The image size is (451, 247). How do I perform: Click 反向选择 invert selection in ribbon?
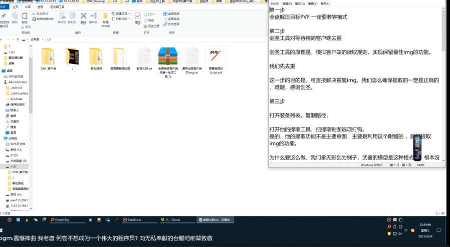click(x=171, y=24)
